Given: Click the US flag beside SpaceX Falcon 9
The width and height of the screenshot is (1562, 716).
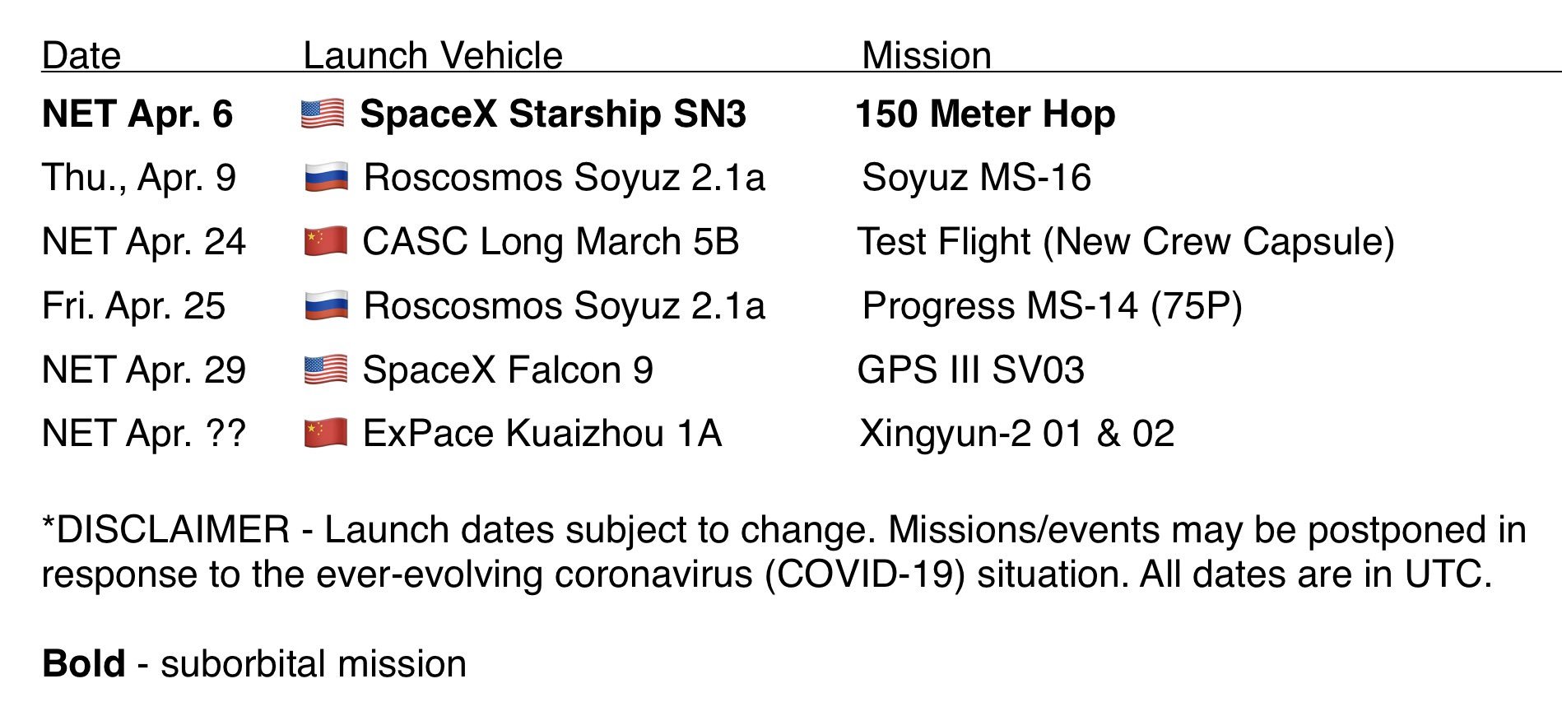Looking at the screenshot, I should pyautogui.click(x=326, y=370).
